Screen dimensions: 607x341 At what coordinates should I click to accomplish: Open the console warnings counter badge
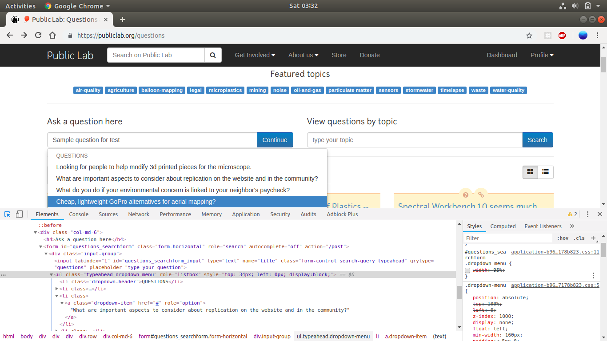click(x=573, y=214)
